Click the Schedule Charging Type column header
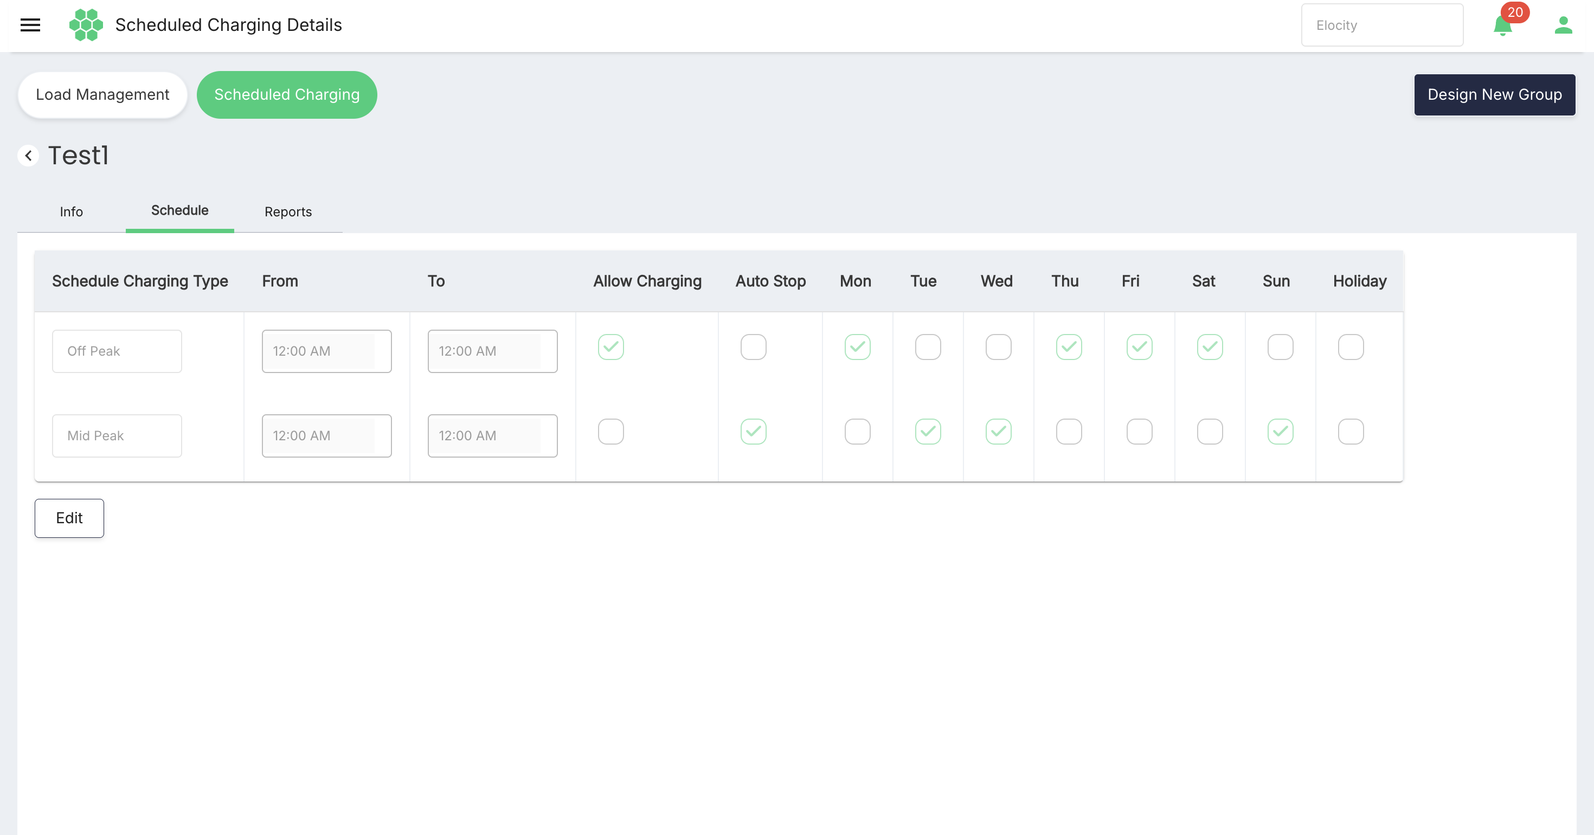The image size is (1594, 835). point(140,281)
